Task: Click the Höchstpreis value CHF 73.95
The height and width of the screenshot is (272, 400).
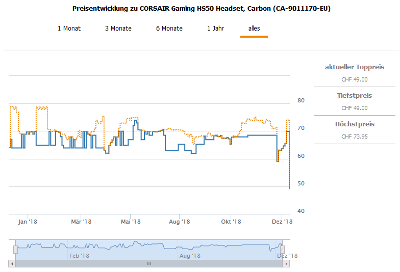Action: pyautogui.click(x=354, y=137)
